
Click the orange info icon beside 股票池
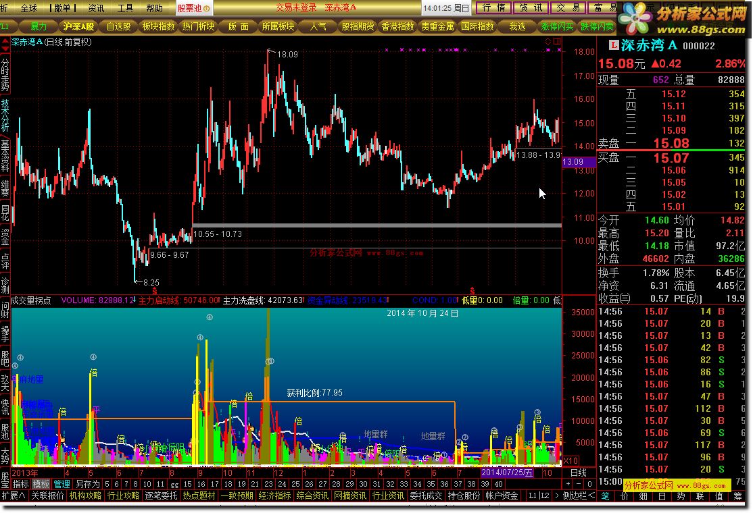[x=206, y=9]
